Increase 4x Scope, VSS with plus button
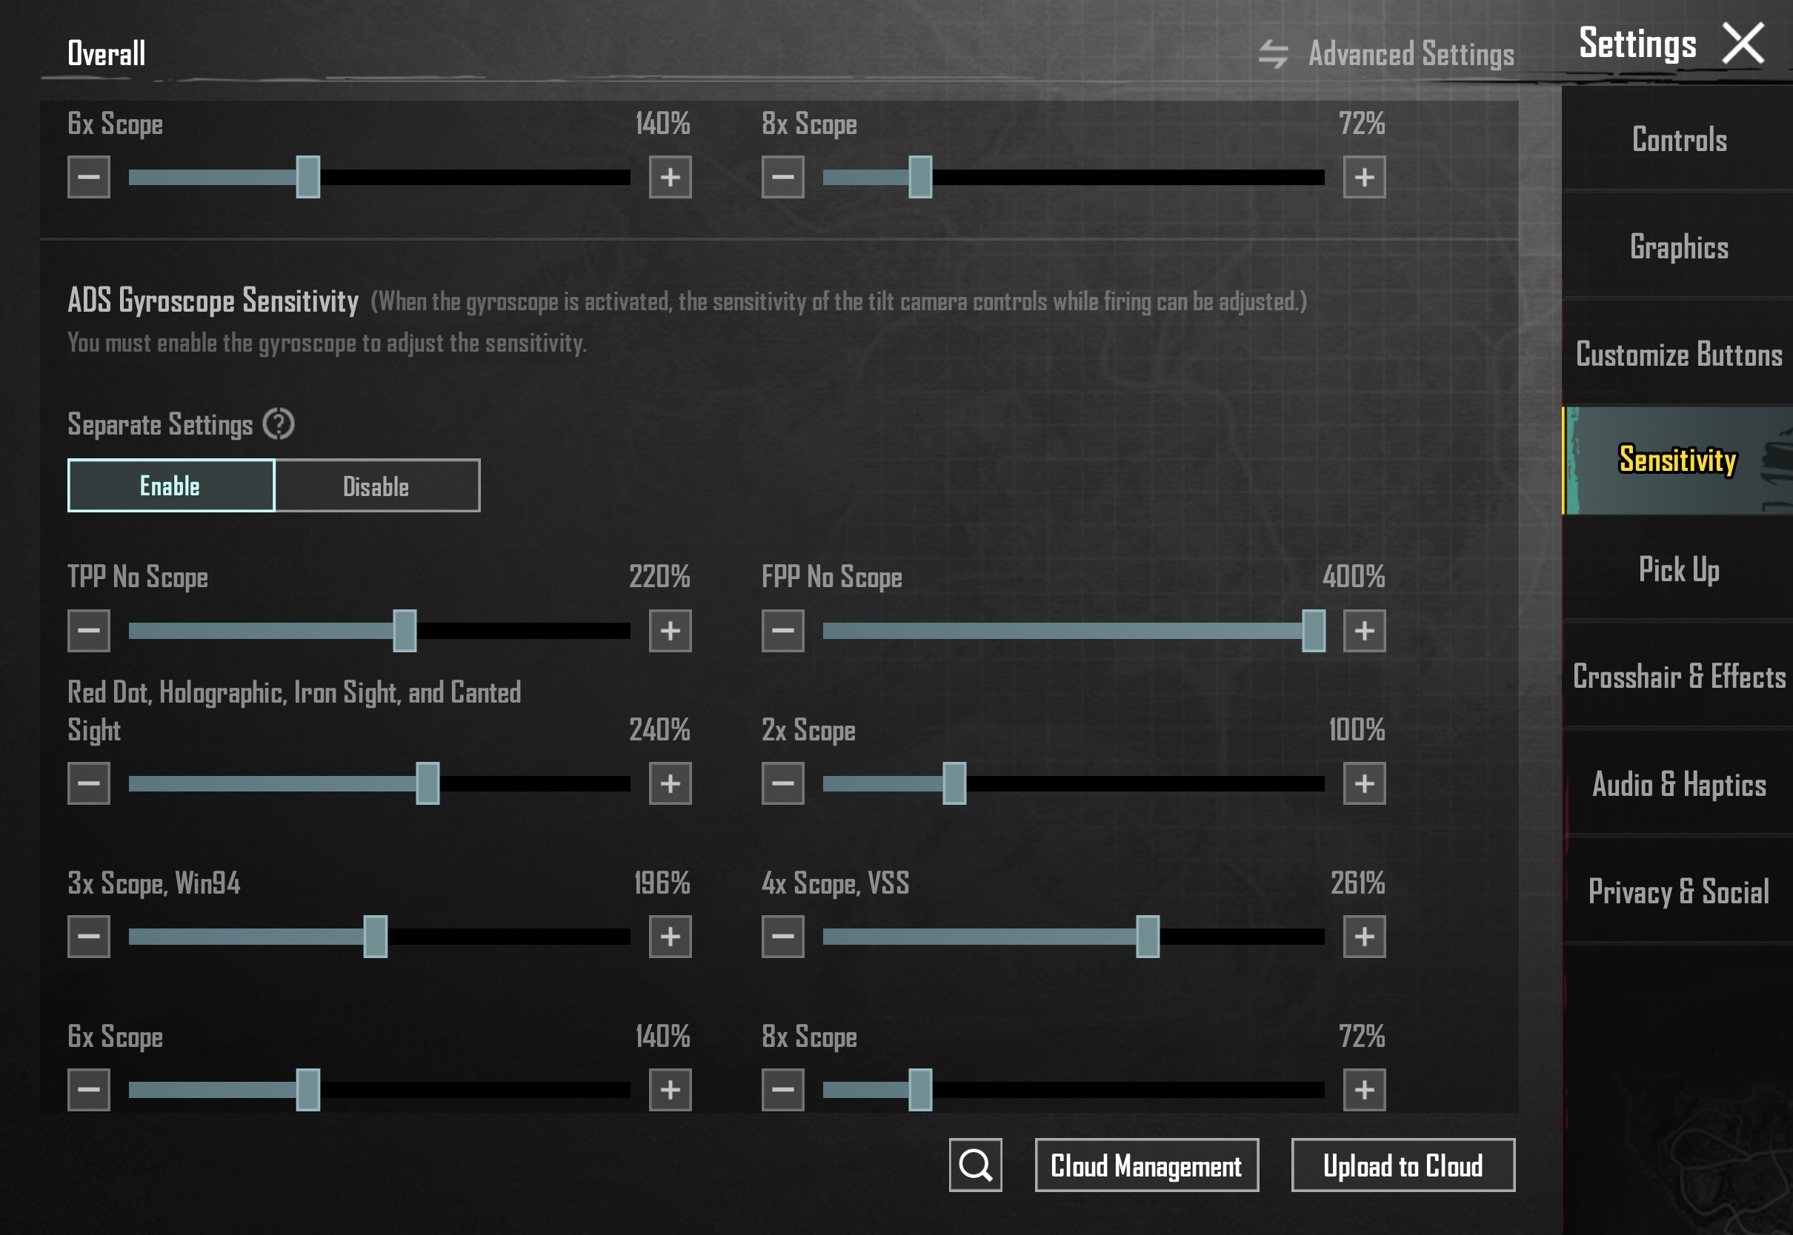The image size is (1793, 1235). point(1363,937)
